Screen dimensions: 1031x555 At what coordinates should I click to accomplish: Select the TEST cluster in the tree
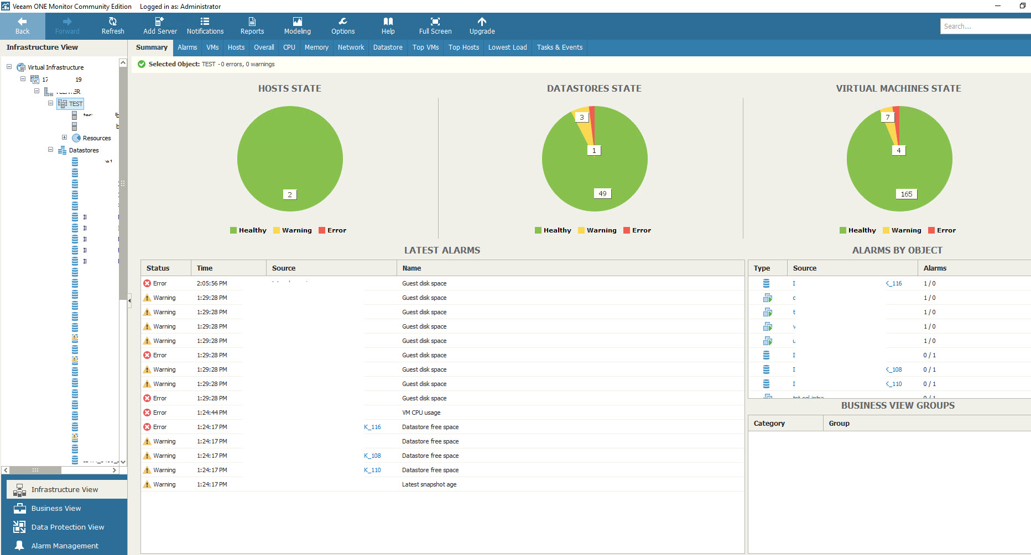click(x=75, y=104)
